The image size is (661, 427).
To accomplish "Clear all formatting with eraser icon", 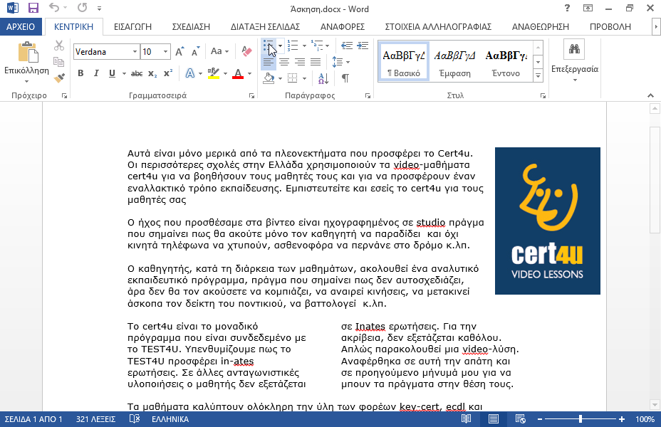I will coord(246,51).
